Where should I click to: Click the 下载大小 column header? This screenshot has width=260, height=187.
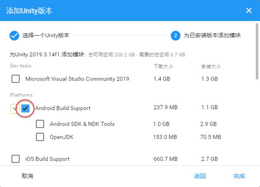(x=164, y=66)
